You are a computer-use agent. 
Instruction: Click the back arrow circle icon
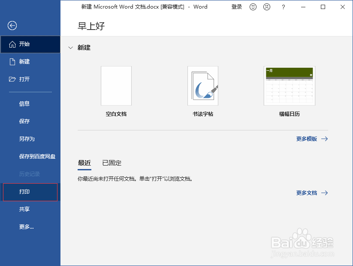[x=12, y=25]
